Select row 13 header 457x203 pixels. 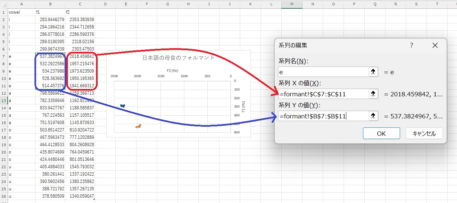click(3, 101)
